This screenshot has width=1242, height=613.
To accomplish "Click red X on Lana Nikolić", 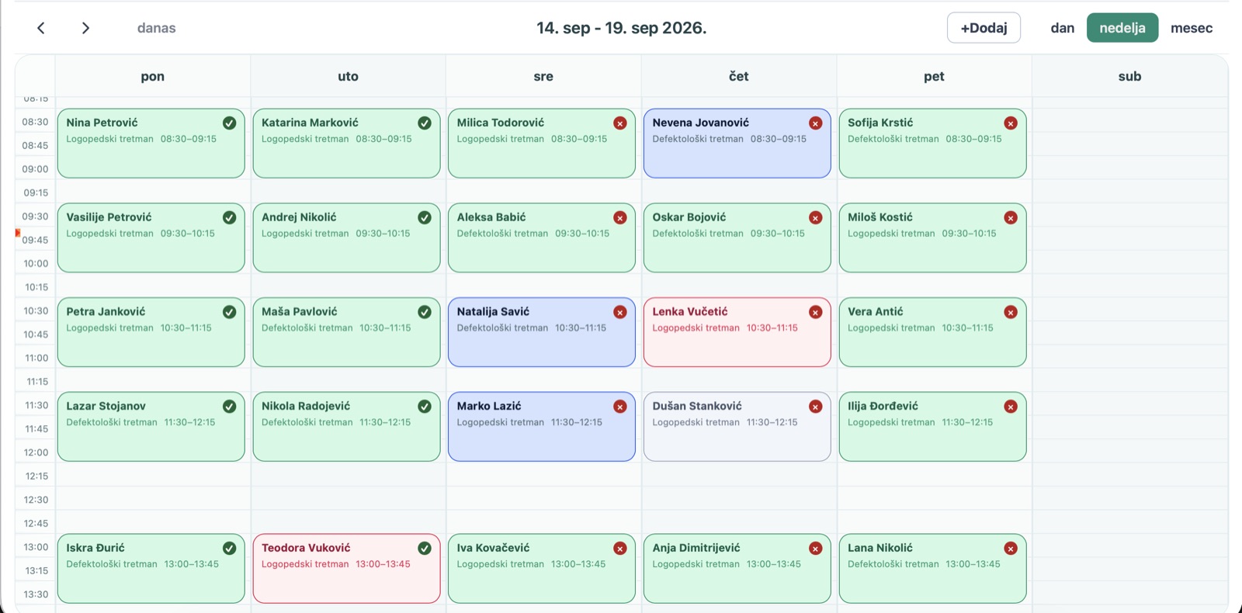I will [x=1011, y=548].
